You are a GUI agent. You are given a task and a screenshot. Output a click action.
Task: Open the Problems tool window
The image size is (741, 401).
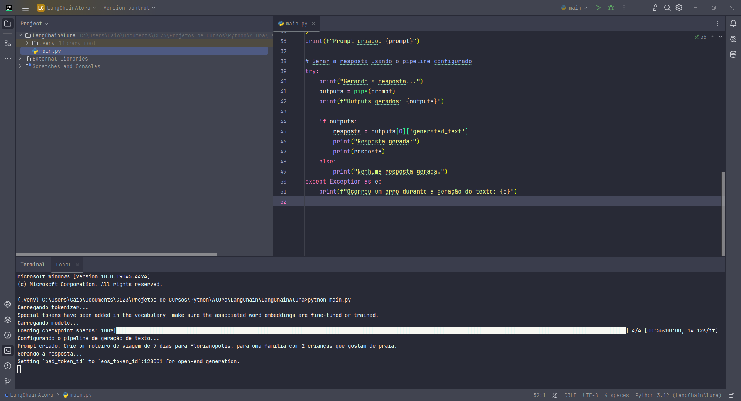(x=8, y=366)
